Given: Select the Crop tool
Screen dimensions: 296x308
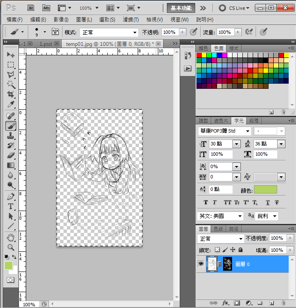Looking at the screenshot, I should (11, 94).
